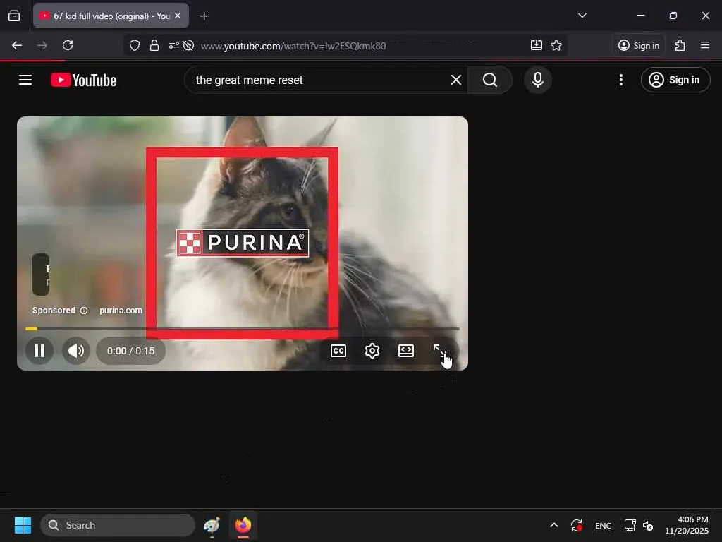Viewport: 722px width, 542px height.
Task: Bookmark this page with the star icon
Action: pyautogui.click(x=556, y=45)
